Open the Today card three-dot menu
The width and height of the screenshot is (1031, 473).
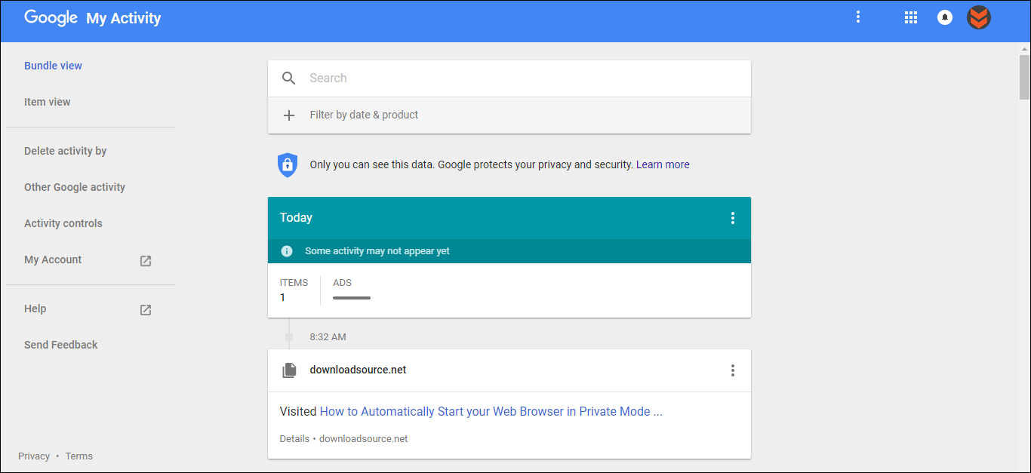(x=732, y=218)
